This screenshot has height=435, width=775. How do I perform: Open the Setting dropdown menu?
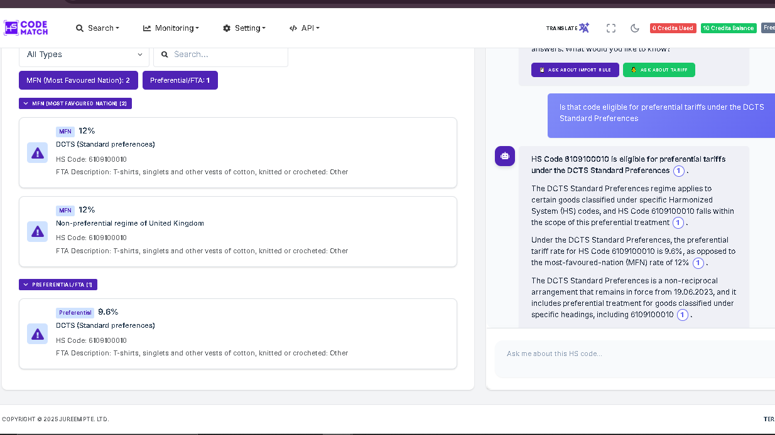coord(244,28)
